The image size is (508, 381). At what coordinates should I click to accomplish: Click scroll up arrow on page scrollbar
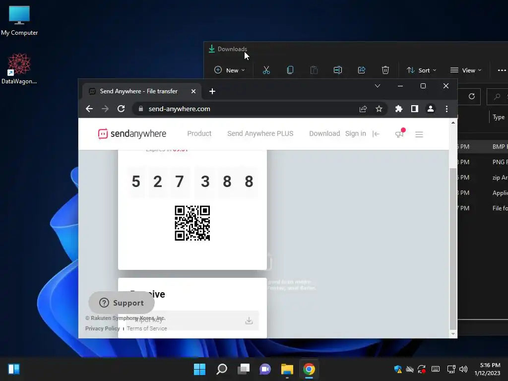point(453,123)
